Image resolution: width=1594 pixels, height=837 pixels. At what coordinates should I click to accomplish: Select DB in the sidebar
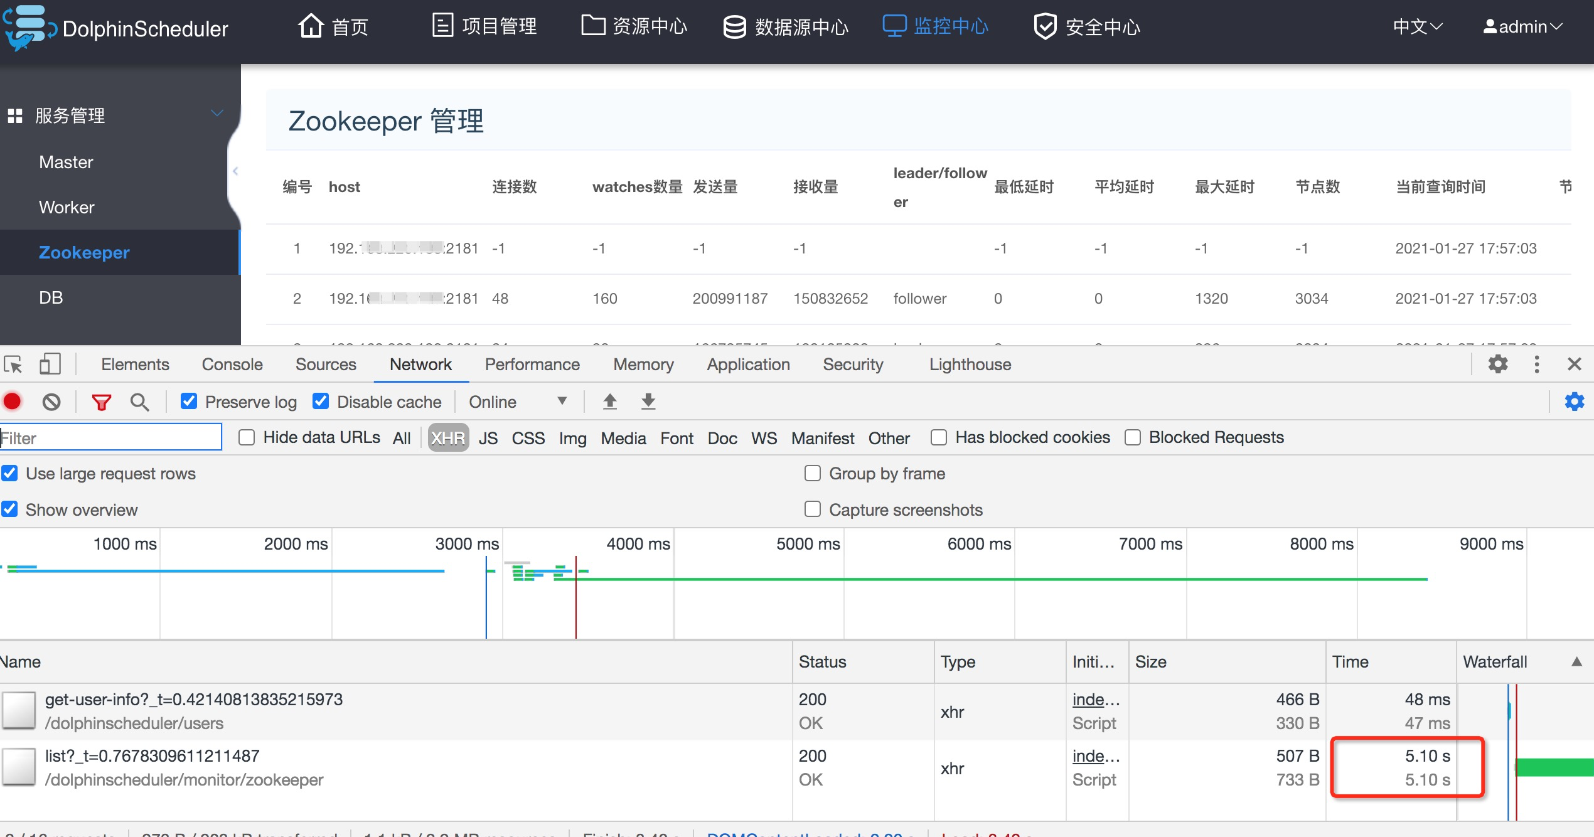[51, 297]
